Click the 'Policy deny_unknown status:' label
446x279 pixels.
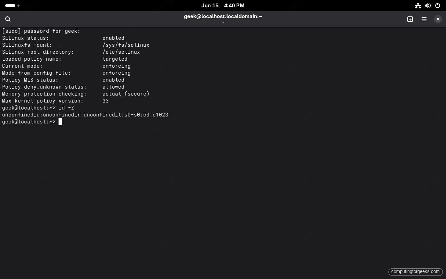(44, 87)
